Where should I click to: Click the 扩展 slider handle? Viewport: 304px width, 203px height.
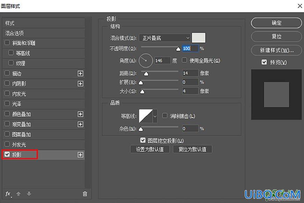[x=141, y=83]
